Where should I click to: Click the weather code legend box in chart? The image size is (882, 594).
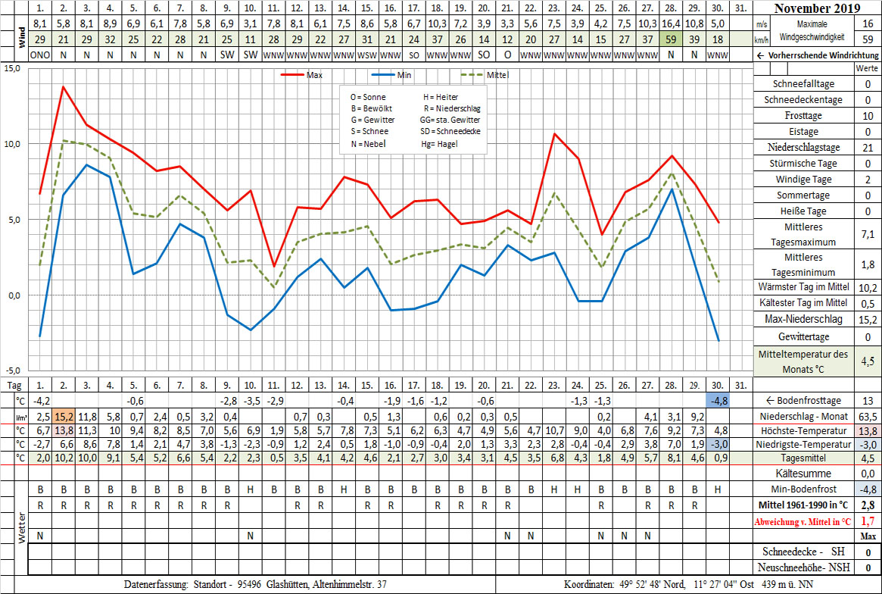(413, 120)
